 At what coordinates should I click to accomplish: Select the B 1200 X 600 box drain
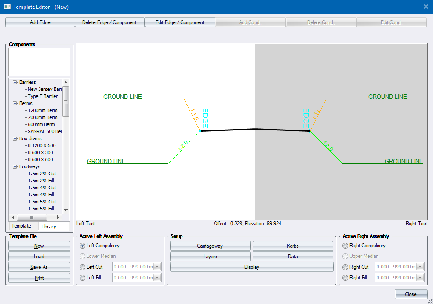coord(42,146)
